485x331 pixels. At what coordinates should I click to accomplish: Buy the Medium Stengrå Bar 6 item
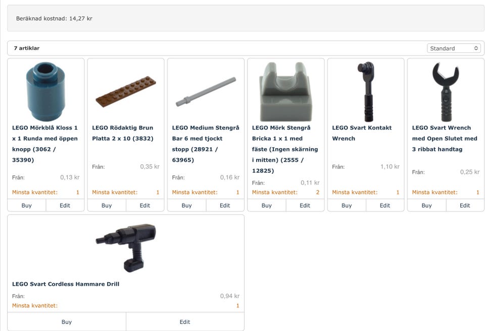click(186, 206)
